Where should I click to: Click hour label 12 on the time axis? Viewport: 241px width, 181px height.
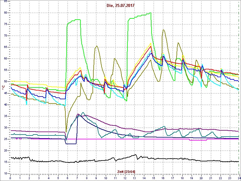tap(125, 178)
